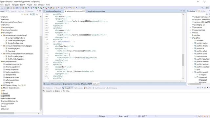Collapse com.automation.seleniumv2 package node
Screen dimensions: 210x118
coord(2,35)
